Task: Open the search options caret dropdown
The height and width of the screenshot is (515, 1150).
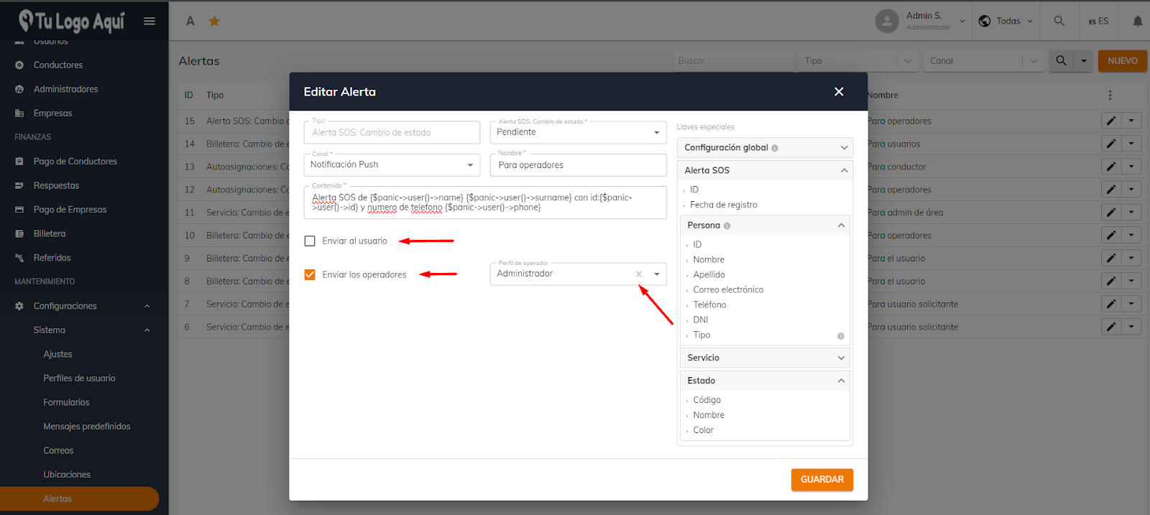Action: click(1084, 61)
